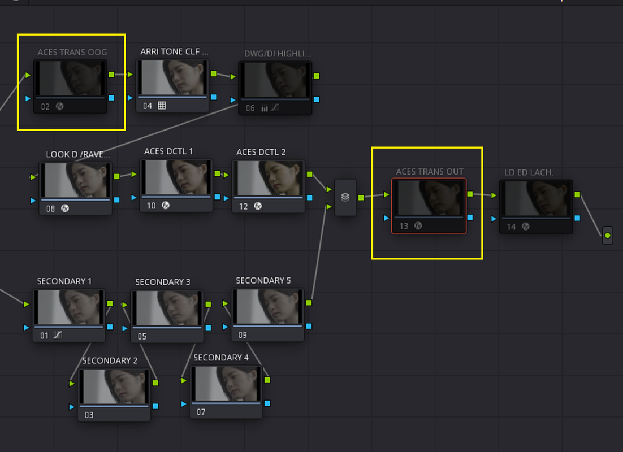Image resolution: width=623 pixels, height=452 pixels.
Task: Click the LUT grid icon on node 04
Action: pos(162,106)
